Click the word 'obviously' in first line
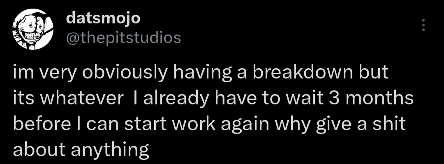This screenshot has height=164, width=444. point(125,72)
